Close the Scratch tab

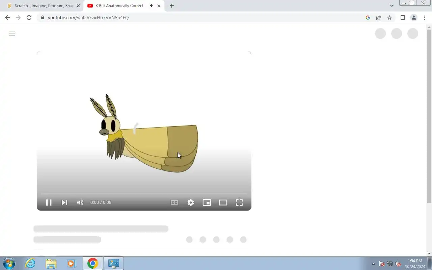pyautogui.click(x=78, y=6)
